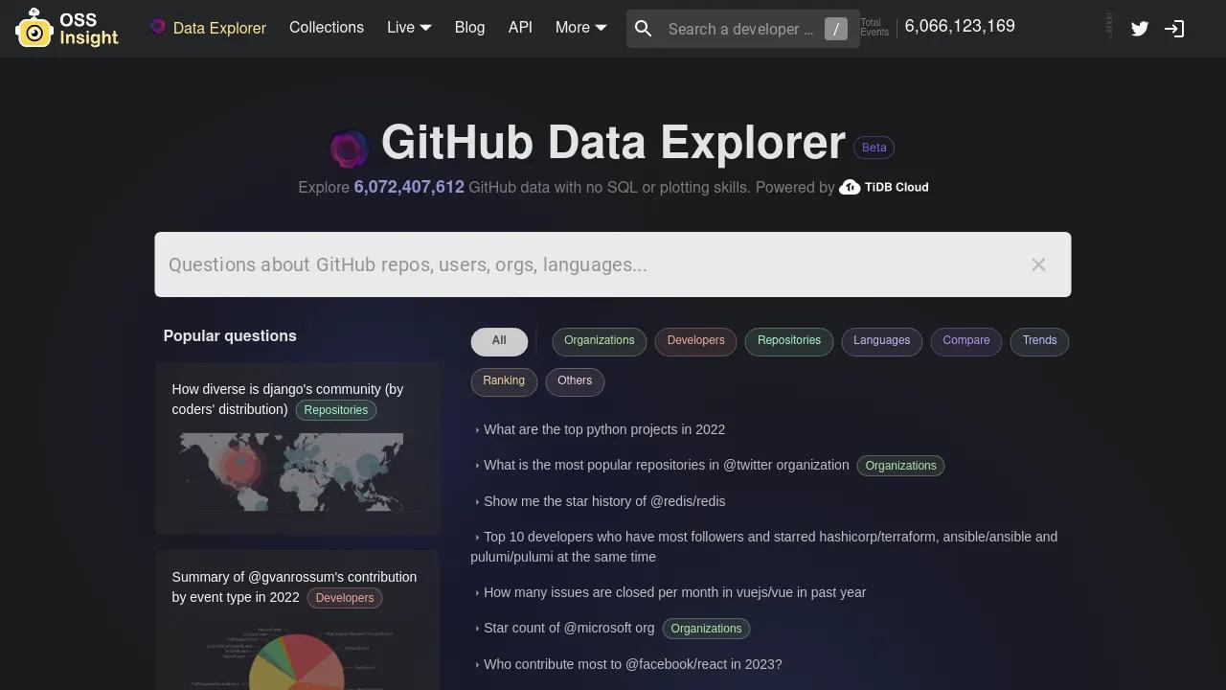Expand the Live dropdown menu

pos(409,28)
